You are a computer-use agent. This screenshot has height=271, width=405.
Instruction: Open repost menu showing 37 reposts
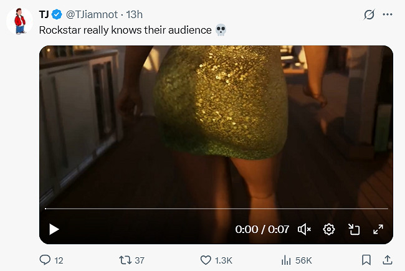pos(123,260)
